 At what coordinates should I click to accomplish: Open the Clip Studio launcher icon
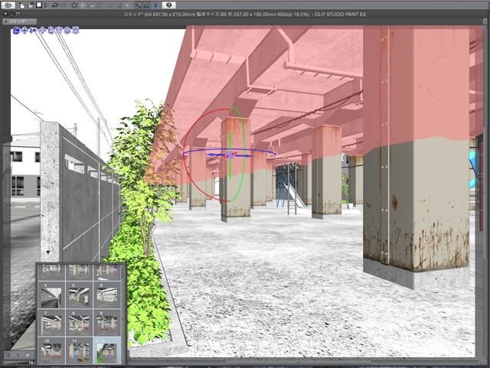coord(8,5)
